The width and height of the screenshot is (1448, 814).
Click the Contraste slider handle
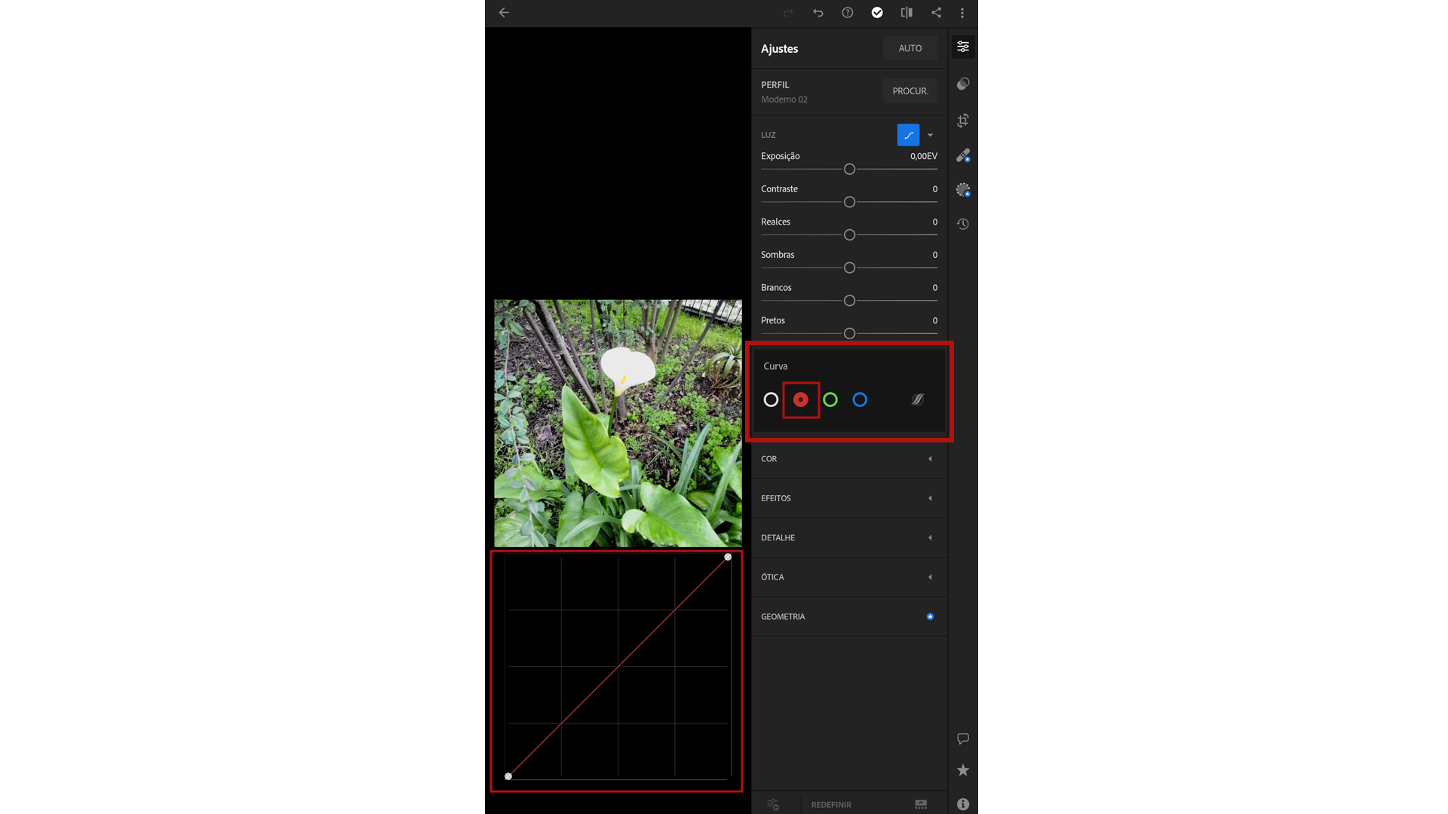pos(849,202)
